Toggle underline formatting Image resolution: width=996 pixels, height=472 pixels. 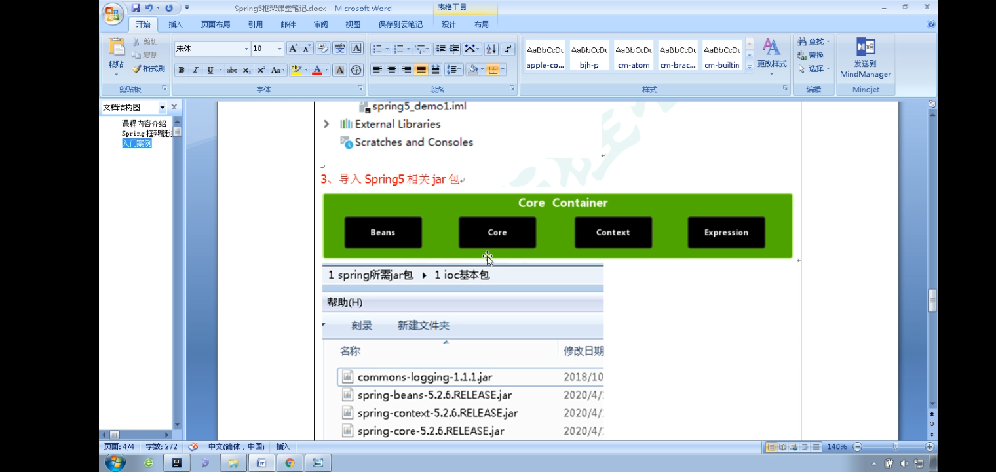[x=210, y=70]
